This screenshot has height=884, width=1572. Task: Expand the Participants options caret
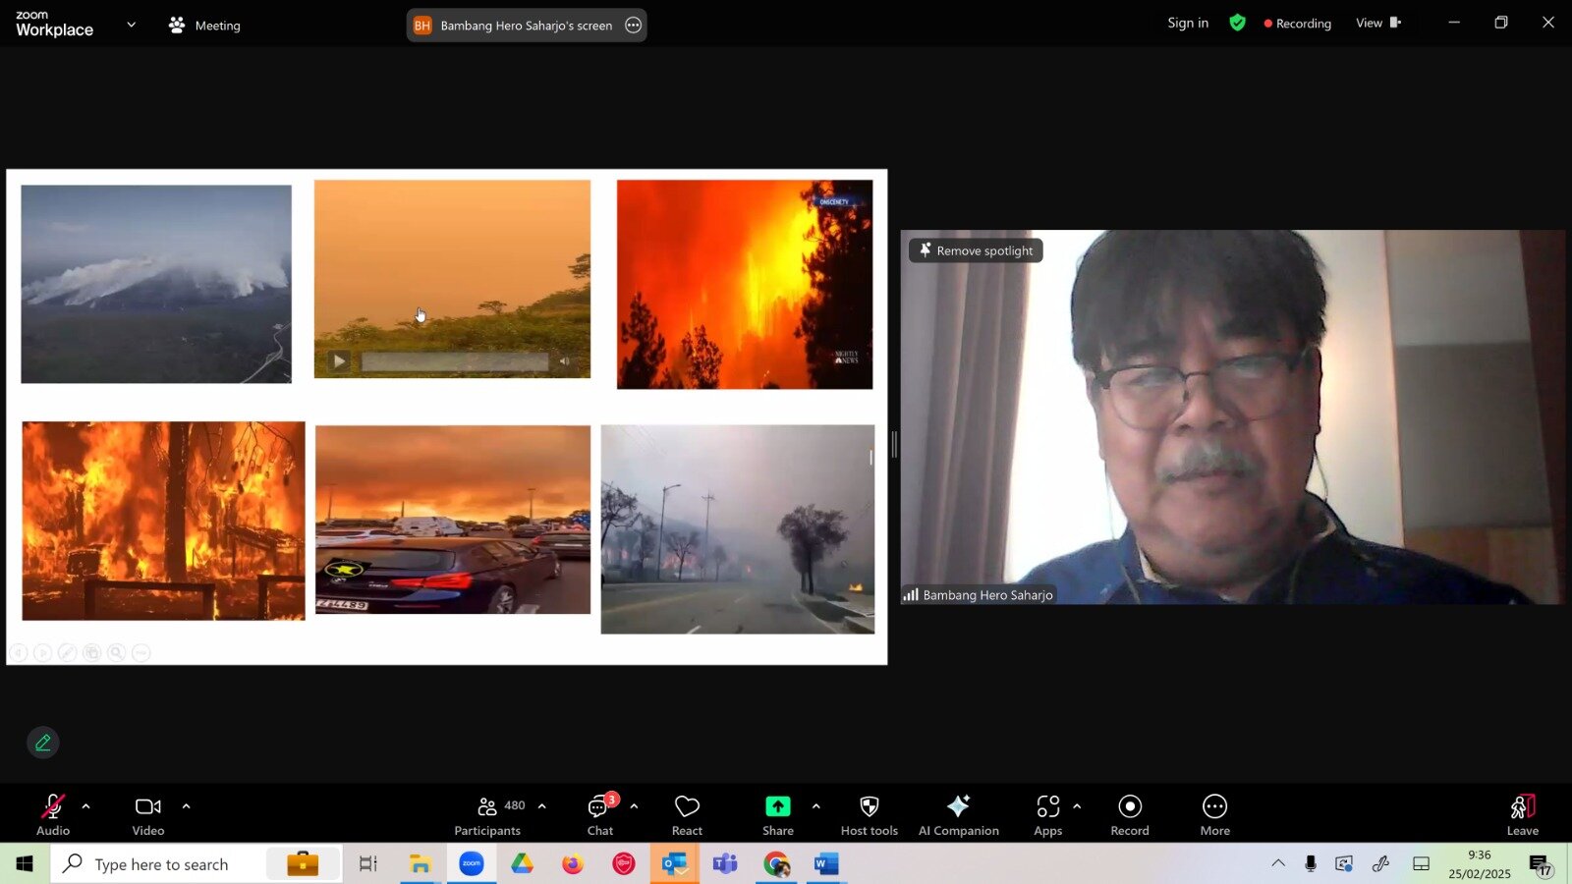541,806
